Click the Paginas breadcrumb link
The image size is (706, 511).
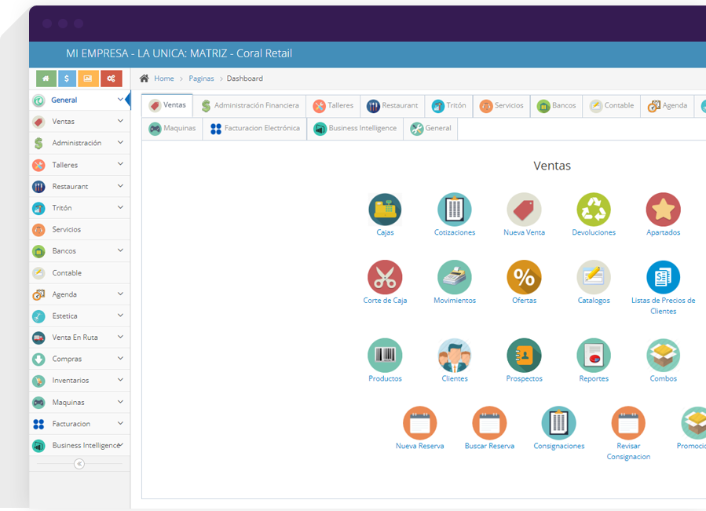click(201, 78)
